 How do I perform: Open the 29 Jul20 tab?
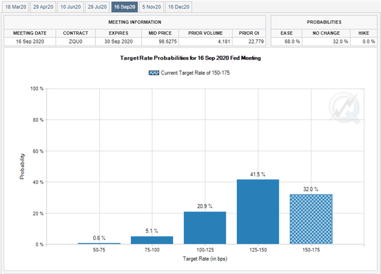tap(97, 7)
